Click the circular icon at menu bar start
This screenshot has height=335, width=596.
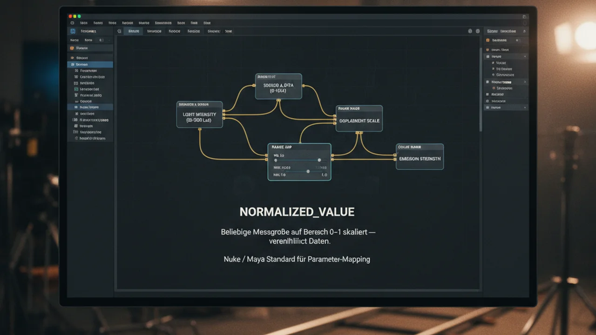pos(72,23)
